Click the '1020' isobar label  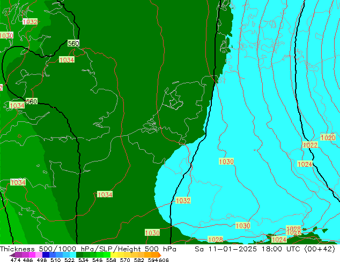coord(328,137)
